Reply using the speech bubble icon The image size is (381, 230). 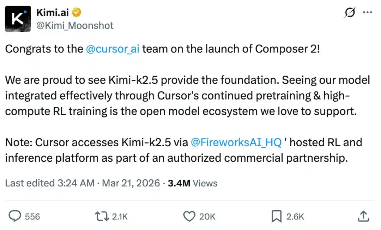[14, 217]
